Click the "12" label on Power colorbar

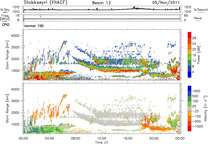pos(194,61)
